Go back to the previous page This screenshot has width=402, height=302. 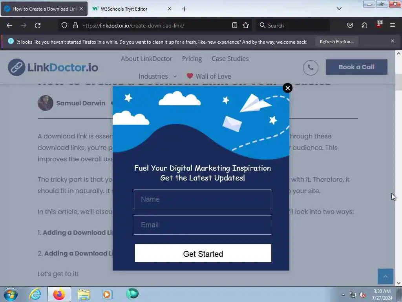click(x=9, y=26)
